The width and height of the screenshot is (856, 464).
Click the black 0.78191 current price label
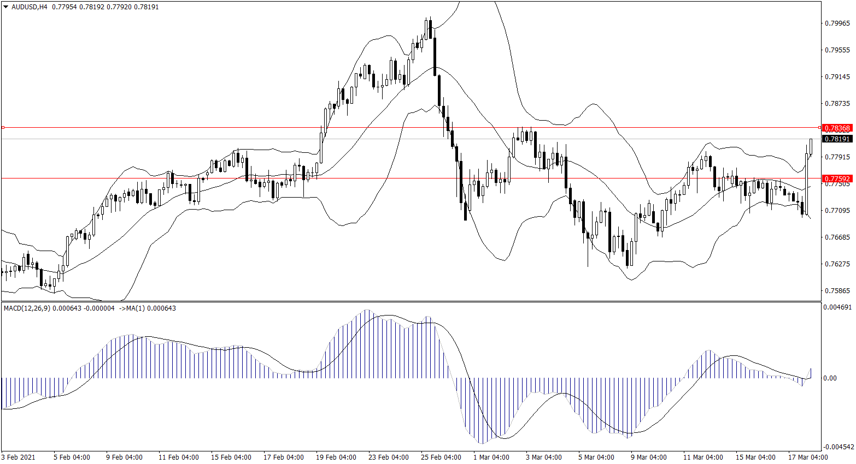(837, 139)
